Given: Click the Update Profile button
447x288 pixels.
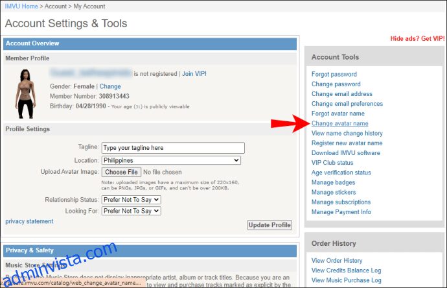Looking at the screenshot, I should pos(269,225).
